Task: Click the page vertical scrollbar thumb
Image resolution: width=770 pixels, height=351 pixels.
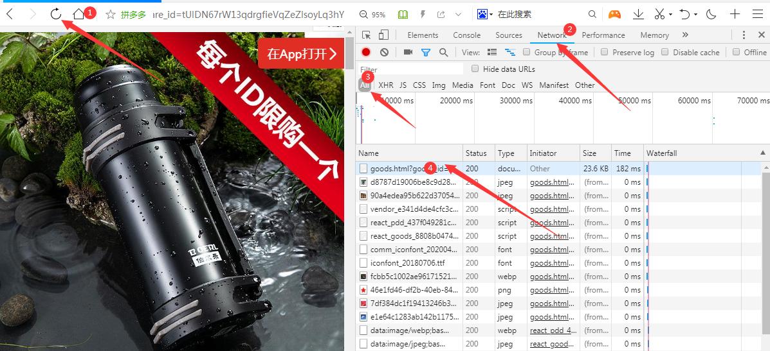Action: click(x=349, y=53)
